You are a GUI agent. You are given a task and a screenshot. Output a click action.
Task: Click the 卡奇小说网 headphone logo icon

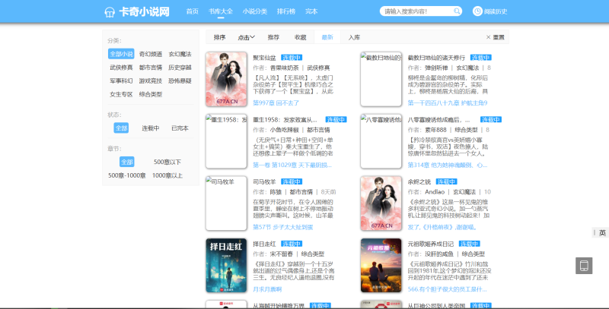110,12
